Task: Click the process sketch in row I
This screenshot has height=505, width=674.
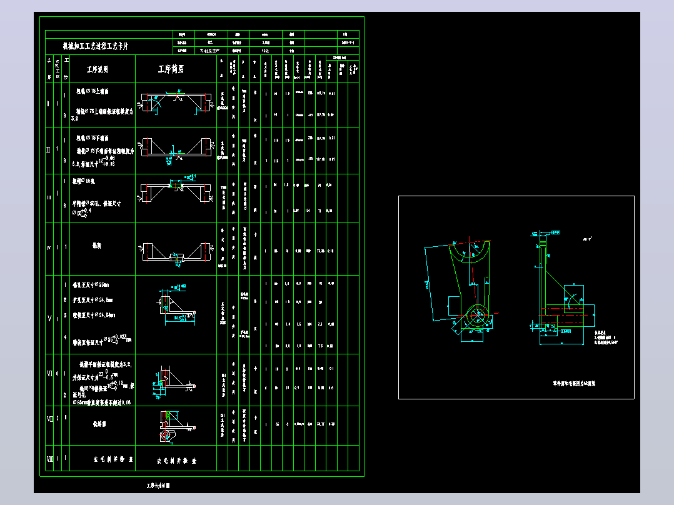Action: [176, 102]
